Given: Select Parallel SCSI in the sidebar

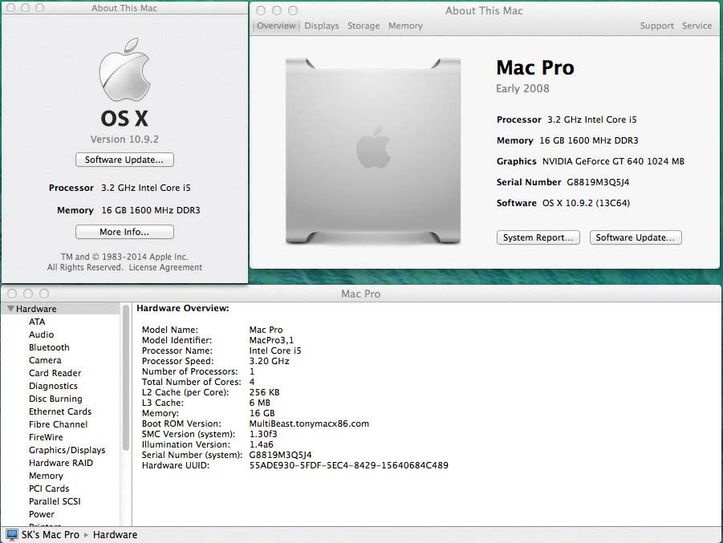Looking at the screenshot, I should point(55,501).
